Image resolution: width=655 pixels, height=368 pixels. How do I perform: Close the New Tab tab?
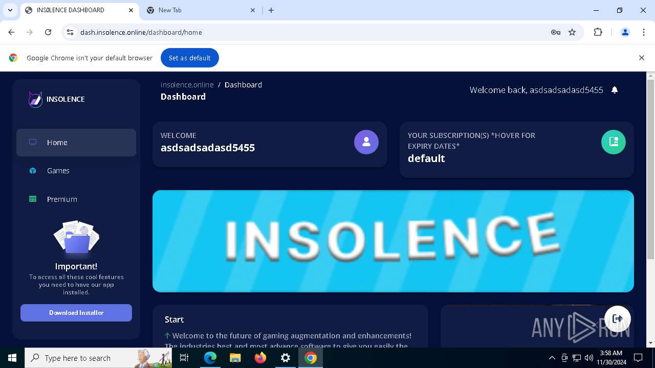tap(253, 10)
